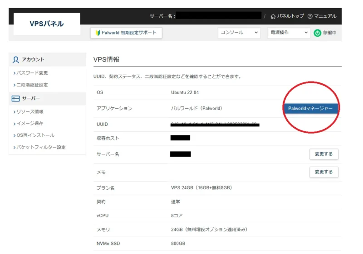The width and height of the screenshot is (363, 254).
Task: Click the green power status icon
Action: [x=317, y=33]
